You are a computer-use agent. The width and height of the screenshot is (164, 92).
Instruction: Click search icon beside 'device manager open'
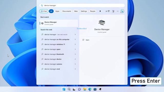point(42,49)
